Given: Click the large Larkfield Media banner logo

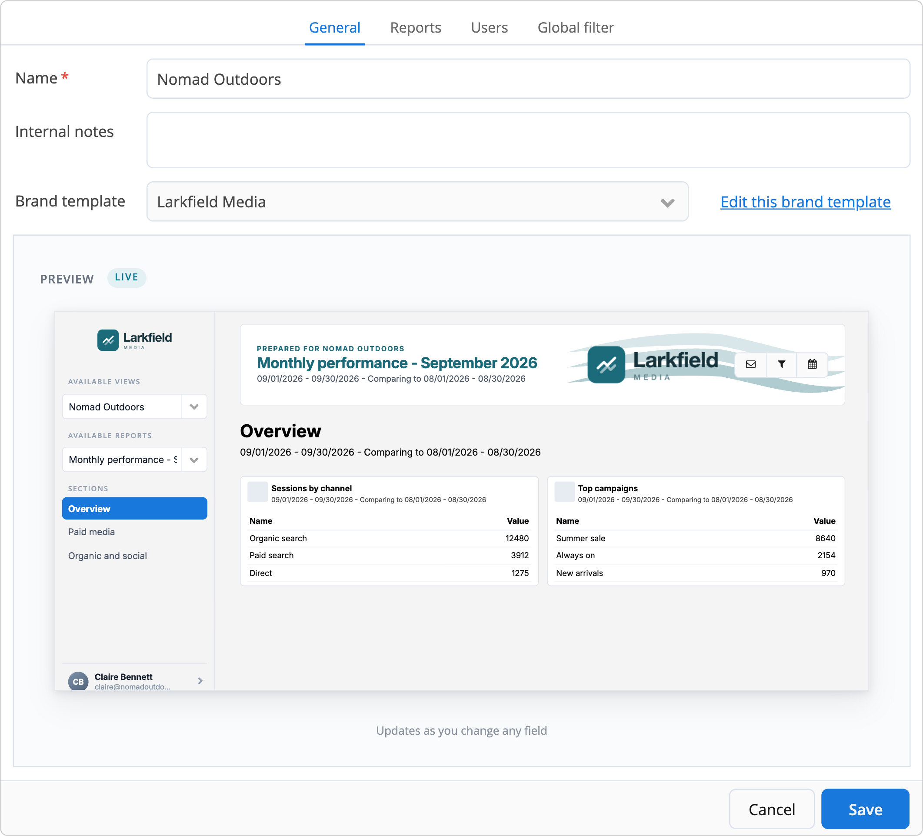Looking at the screenshot, I should pyautogui.click(x=653, y=364).
